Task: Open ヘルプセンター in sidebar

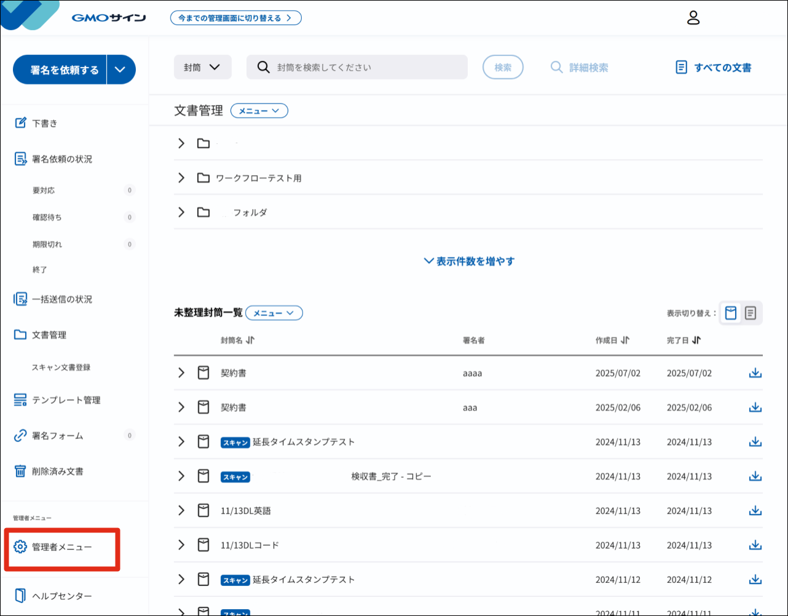Action: tap(61, 596)
